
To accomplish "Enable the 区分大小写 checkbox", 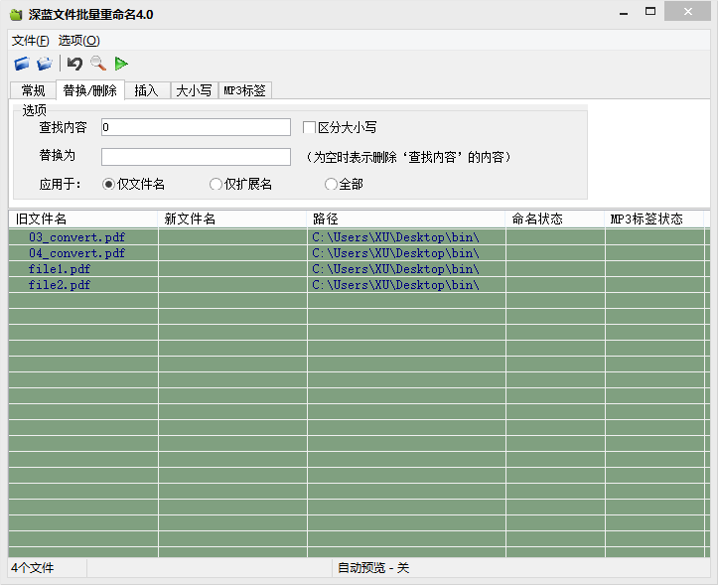I will point(309,128).
